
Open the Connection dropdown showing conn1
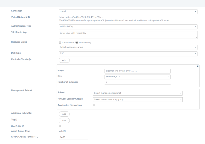(128, 12)
